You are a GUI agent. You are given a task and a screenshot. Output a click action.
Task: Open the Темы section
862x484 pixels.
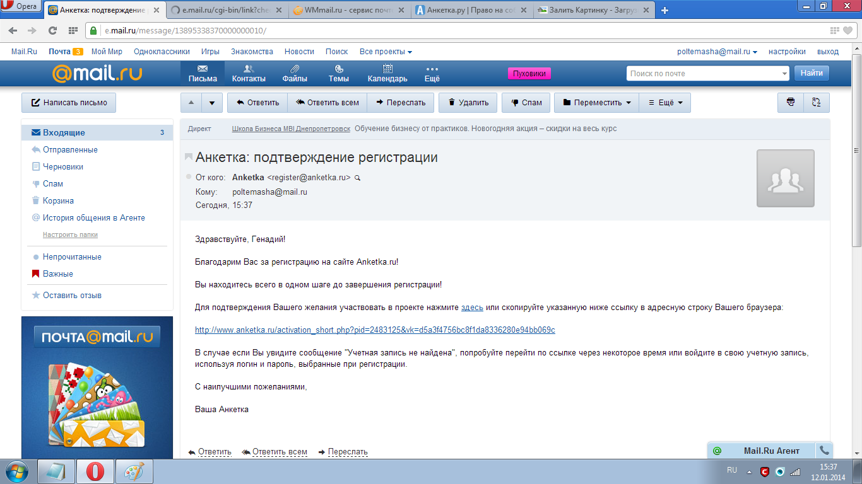[x=339, y=74]
